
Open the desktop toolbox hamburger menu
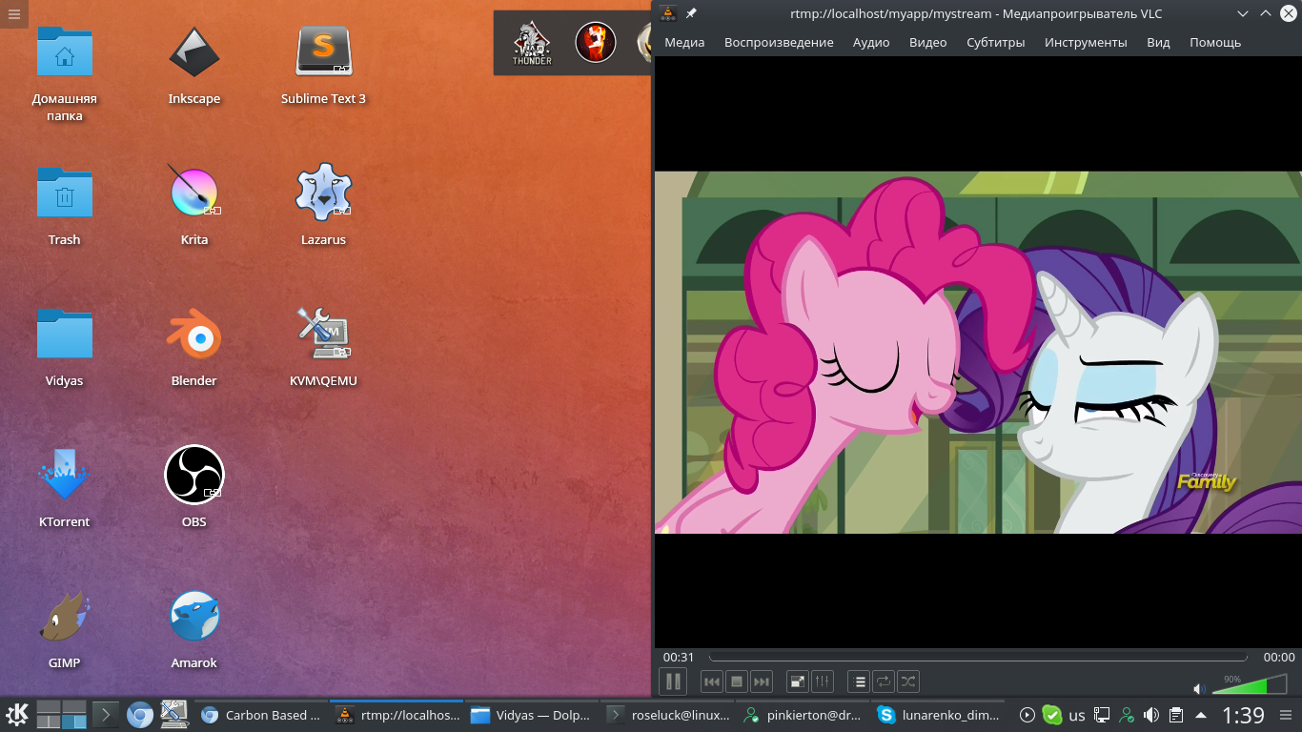(x=13, y=13)
